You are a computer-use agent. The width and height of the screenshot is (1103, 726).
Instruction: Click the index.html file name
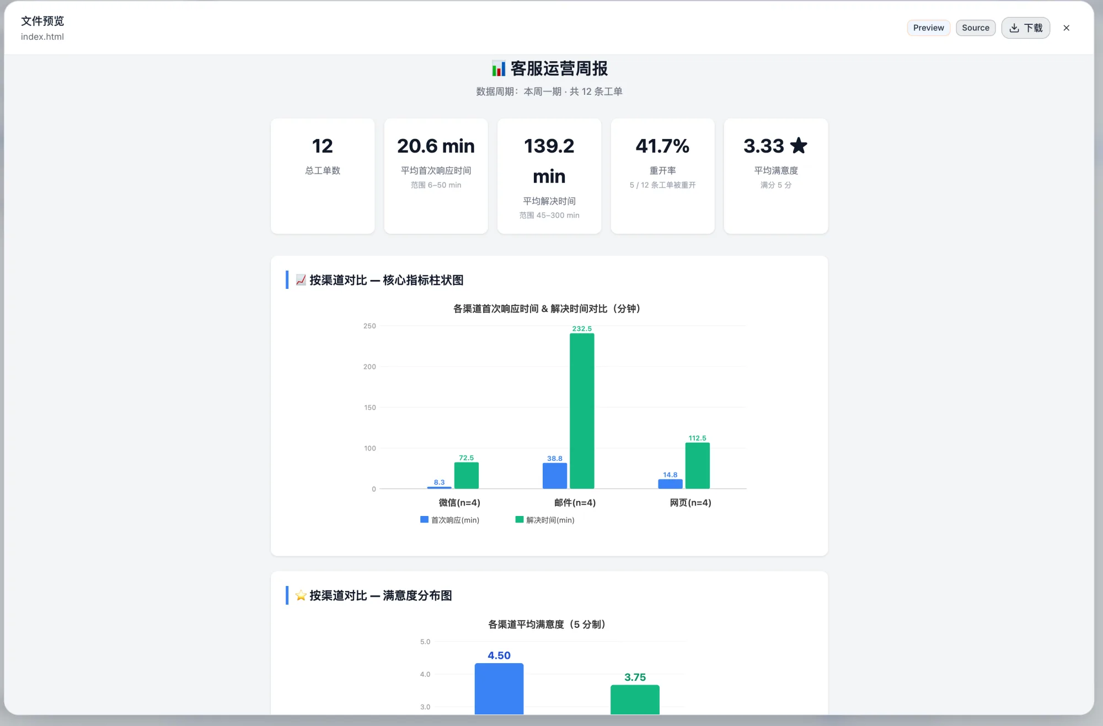[x=42, y=37]
